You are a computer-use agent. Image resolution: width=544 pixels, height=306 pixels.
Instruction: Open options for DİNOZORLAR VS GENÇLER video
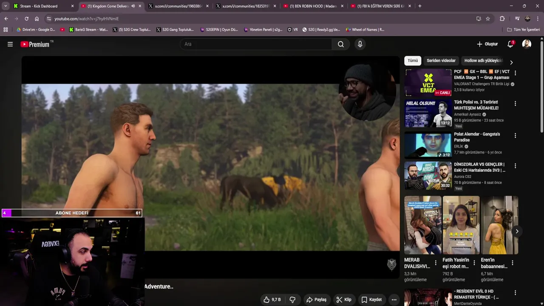click(515, 166)
